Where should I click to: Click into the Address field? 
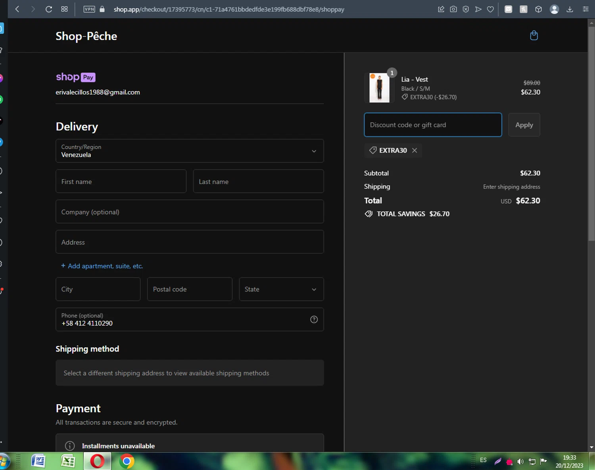[190, 242]
